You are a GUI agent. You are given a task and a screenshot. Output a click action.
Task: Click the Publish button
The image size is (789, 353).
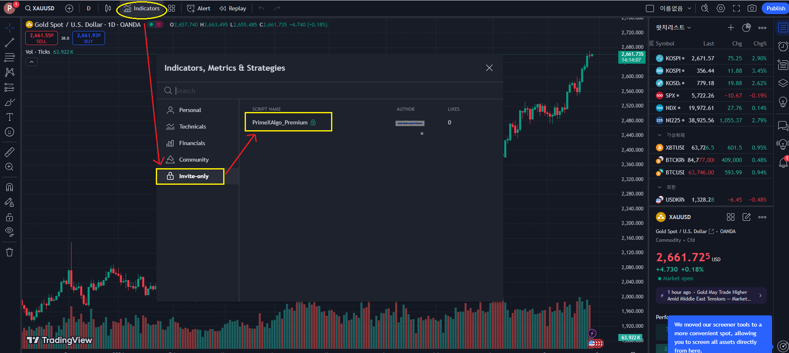tap(775, 8)
